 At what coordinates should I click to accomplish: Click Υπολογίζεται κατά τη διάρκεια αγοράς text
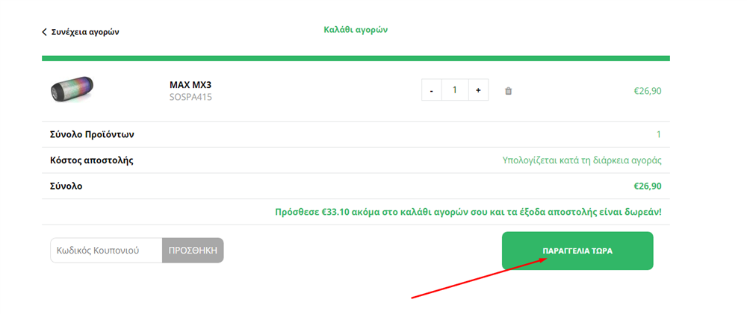tap(582, 160)
